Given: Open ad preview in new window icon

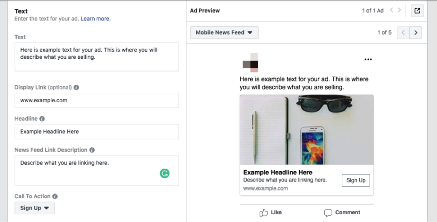Looking at the screenshot, I should [417, 11].
